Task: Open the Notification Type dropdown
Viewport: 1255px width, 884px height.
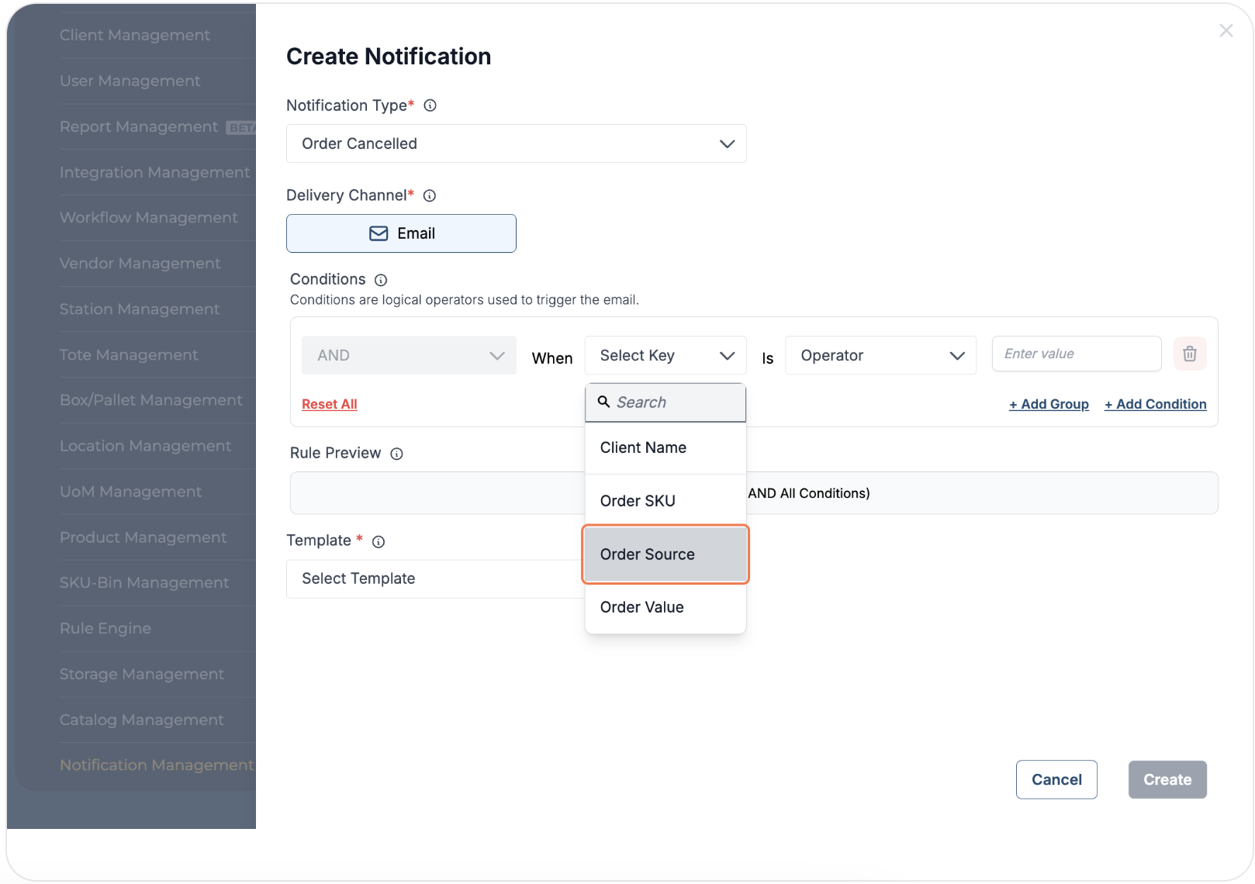Action: (x=516, y=143)
